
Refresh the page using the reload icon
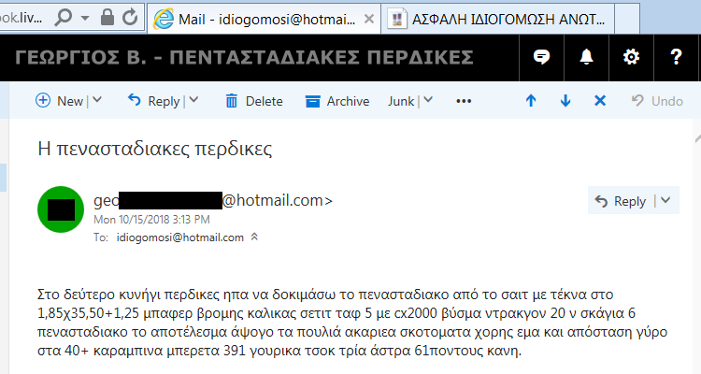pyautogui.click(x=130, y=18)
